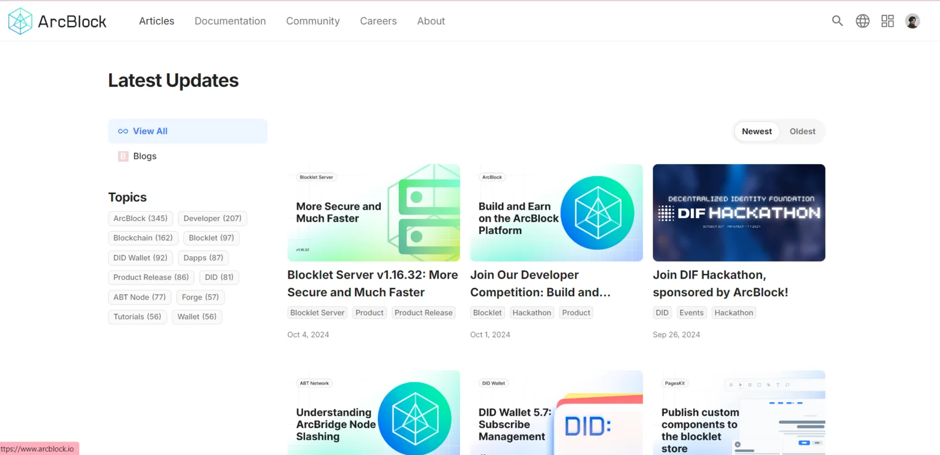Screen dimensions: 940x455
Task: Click Product tag under Developer Competition article
Action: 576,313
